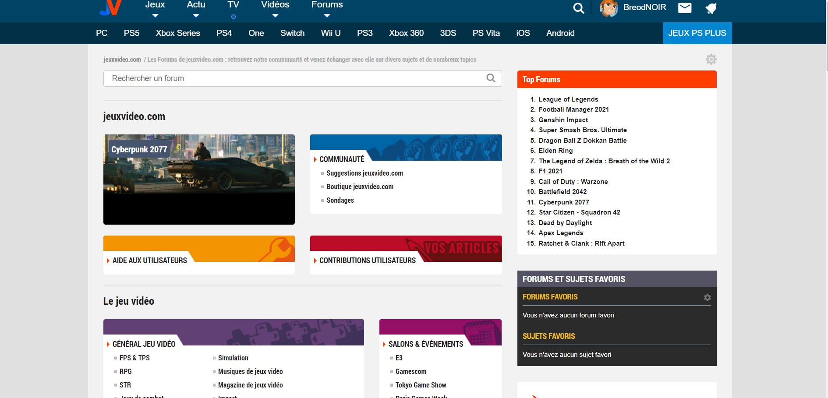Open private messages envelope icon
Image resolution: width=828 pixels, height=398 pixels.
(x=685, y=8)
